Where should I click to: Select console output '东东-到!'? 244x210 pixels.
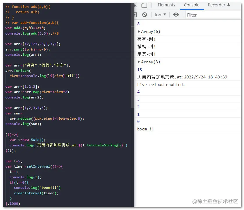[x=147, y=54]
